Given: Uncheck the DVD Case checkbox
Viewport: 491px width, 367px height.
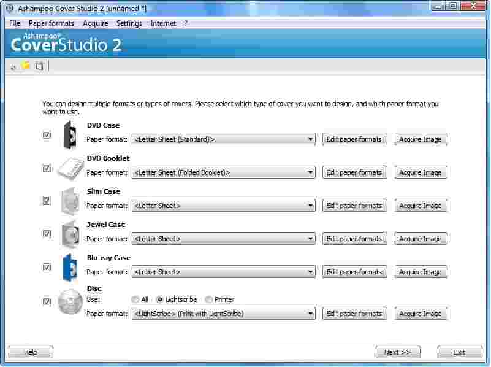Looking at the screenshot, I should [x=47, y=135].
